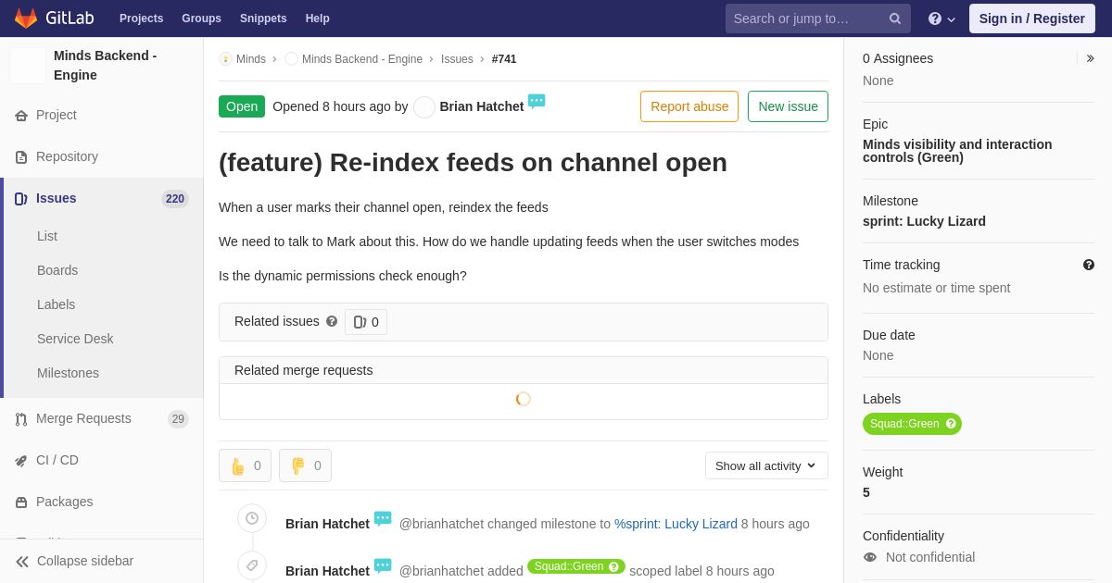Click the confidentiality eye icon

(x=870, y=557)
